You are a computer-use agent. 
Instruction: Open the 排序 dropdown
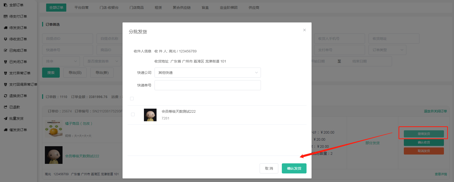(x=61, y=61)
